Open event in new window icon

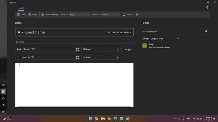pos(206,8)
